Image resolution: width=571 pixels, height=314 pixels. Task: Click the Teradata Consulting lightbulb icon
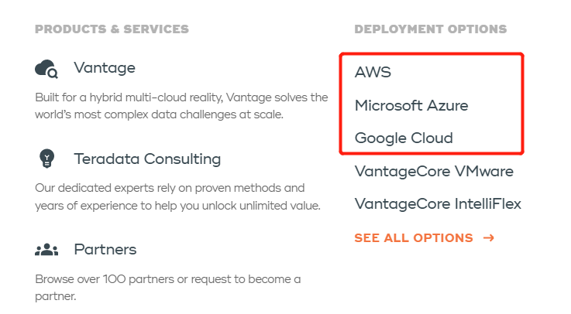pos(46,159)
